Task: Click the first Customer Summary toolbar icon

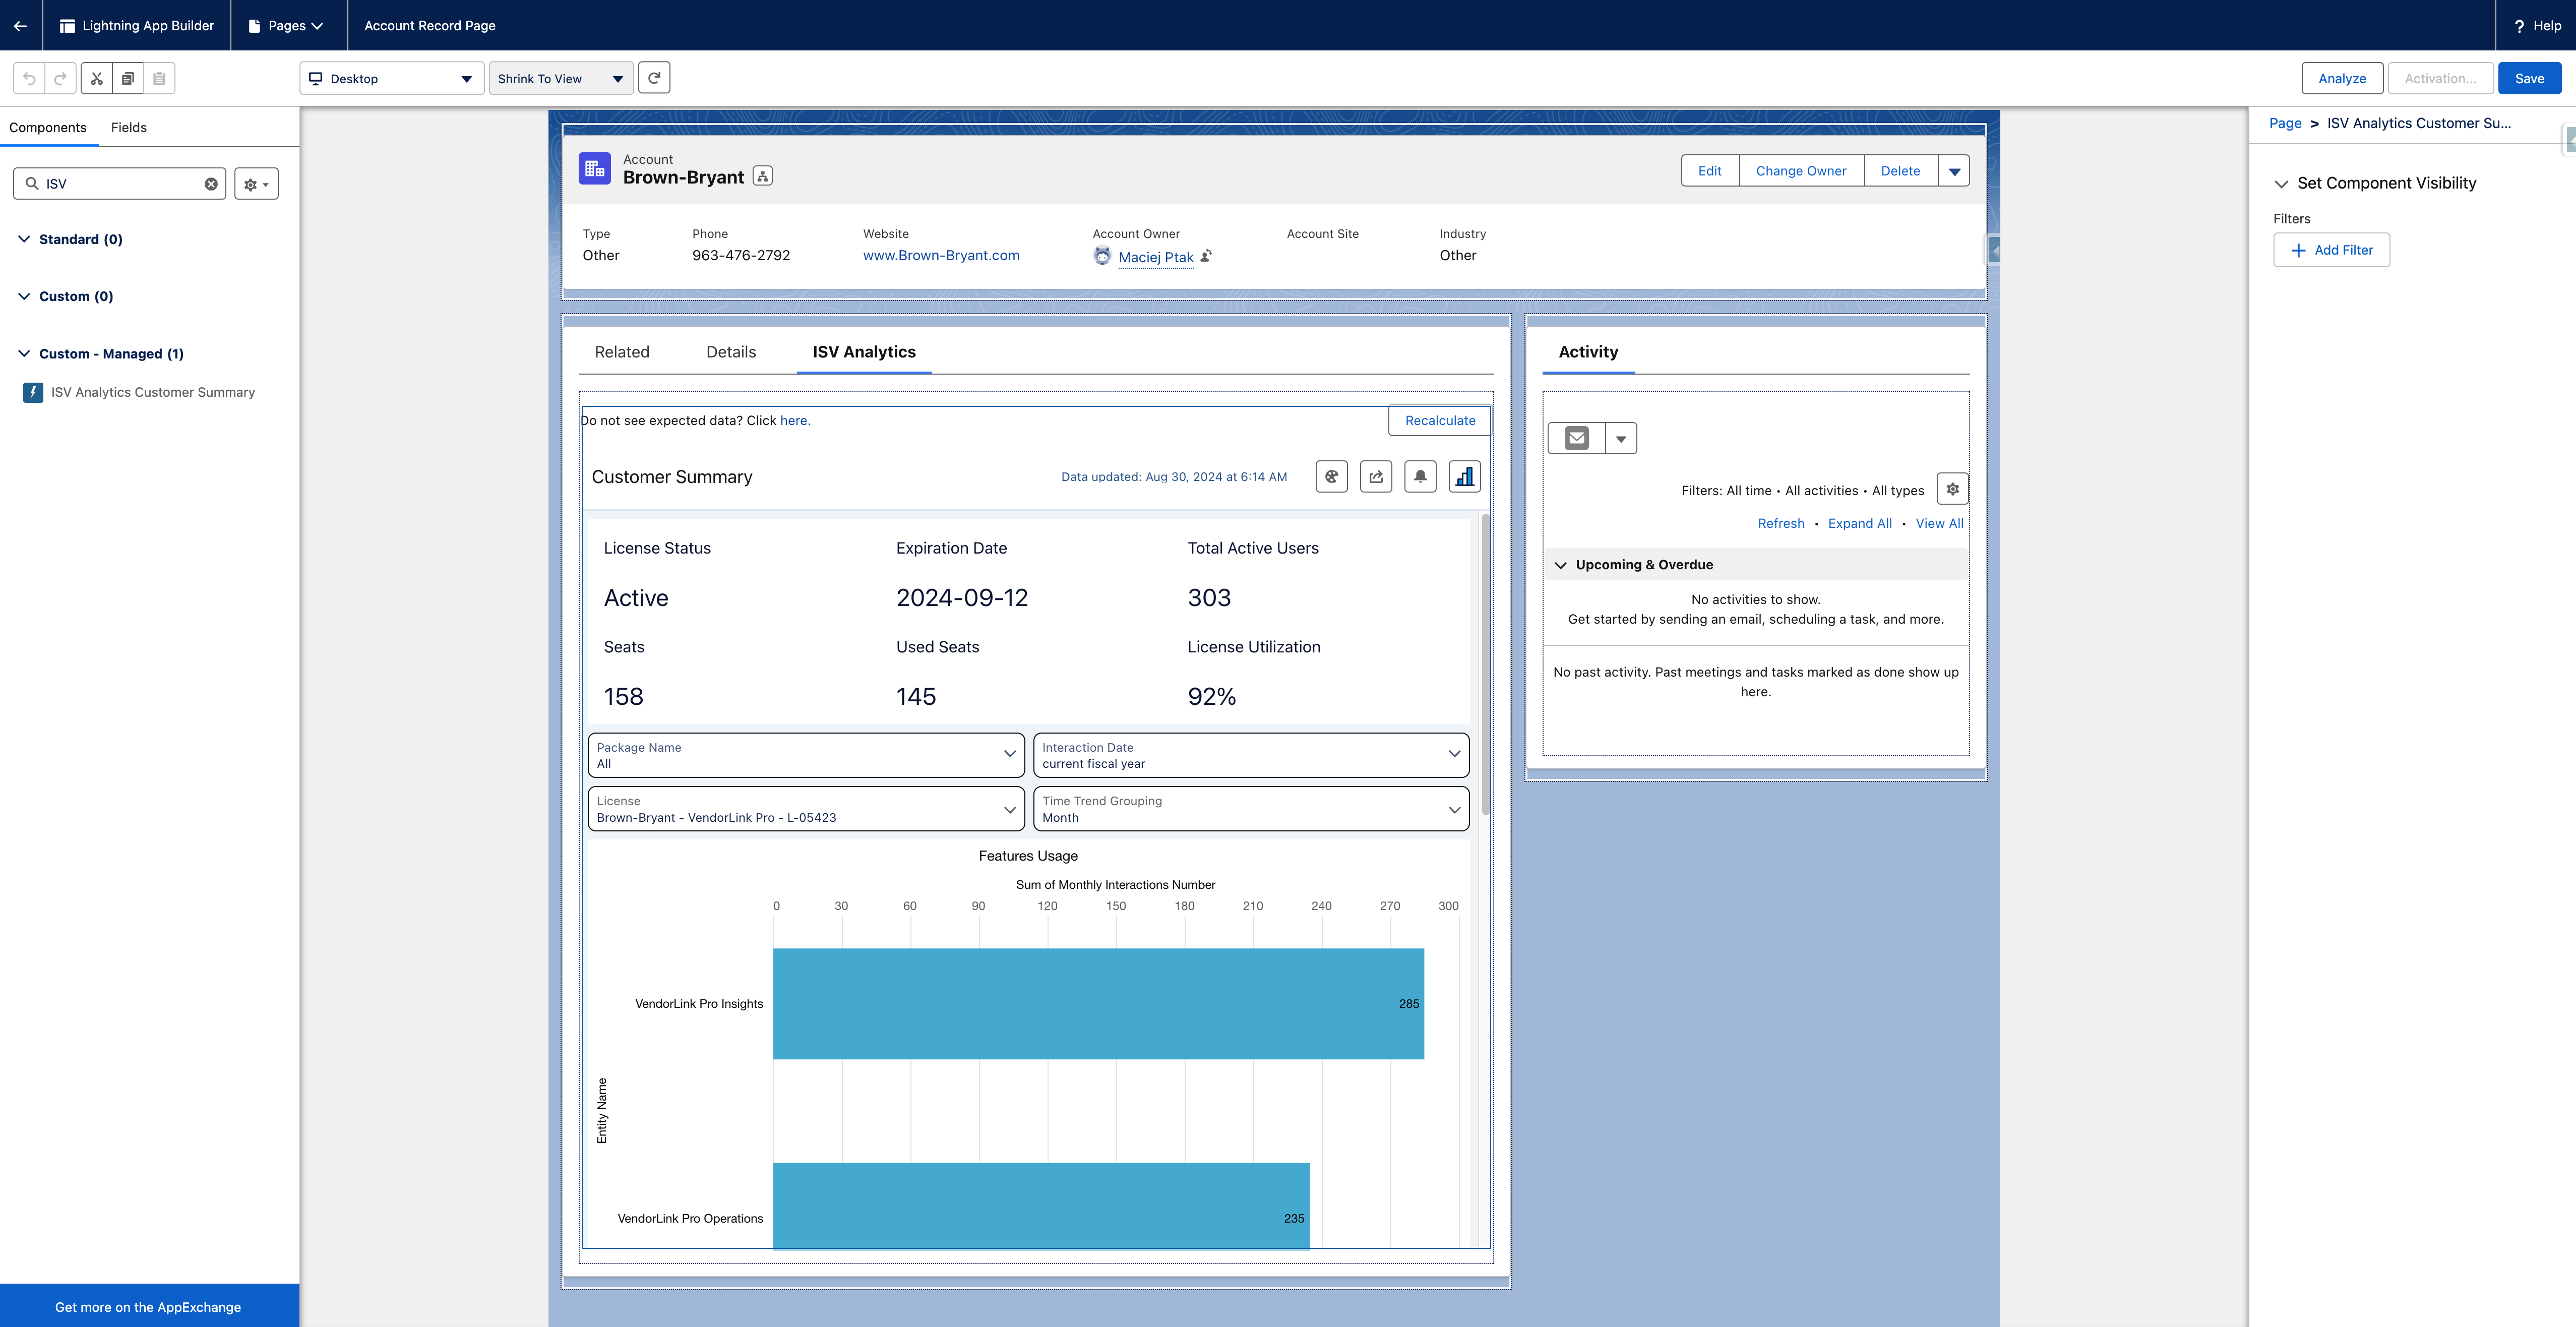Action: pos(1331,477)
